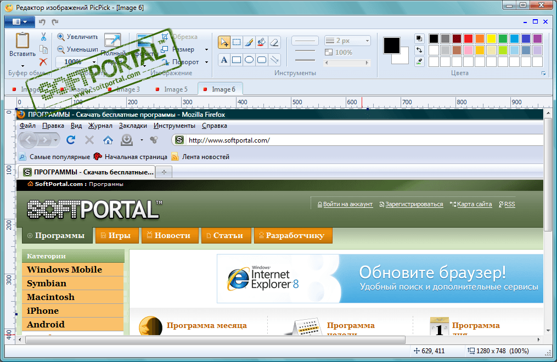Click the Paste clipboard icon
Screen dimensions: 557x362
[x=22, y=41]
